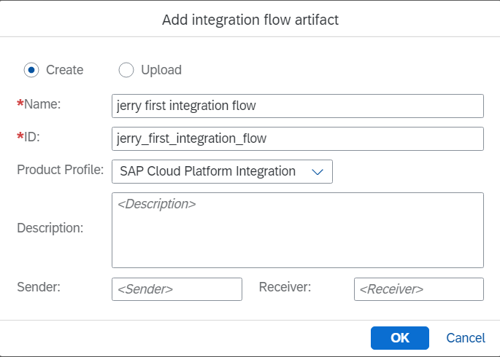Expand the Product Profile chevron arrow

[318, 172]
